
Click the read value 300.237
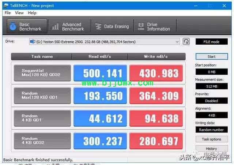[100, 141]
